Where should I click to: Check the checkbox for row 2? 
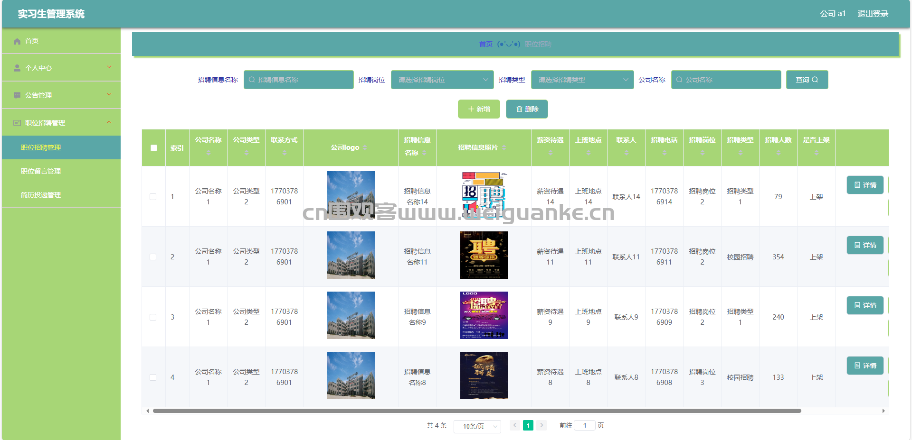(x=153, y=257)
